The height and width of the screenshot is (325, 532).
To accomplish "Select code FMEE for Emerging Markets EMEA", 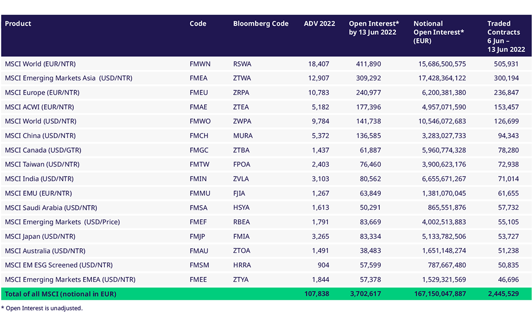I will (x=198, y=279).
